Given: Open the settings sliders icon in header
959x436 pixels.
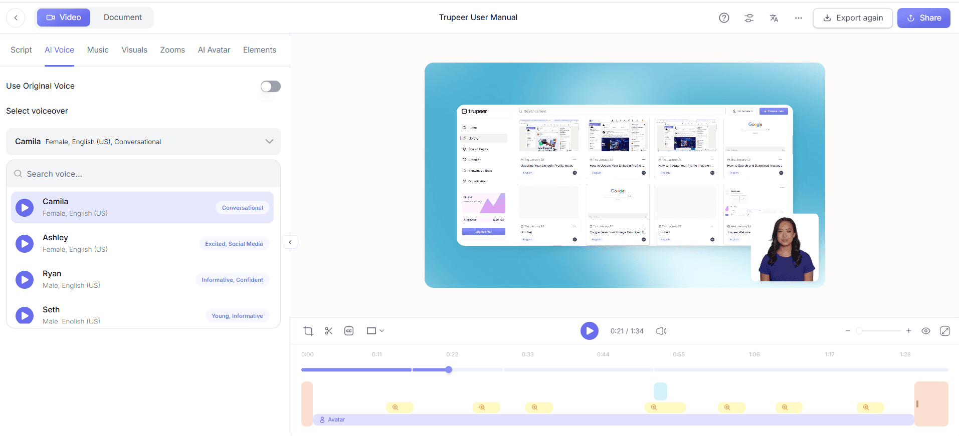Looking at the screenshot, I should point(749,18).
